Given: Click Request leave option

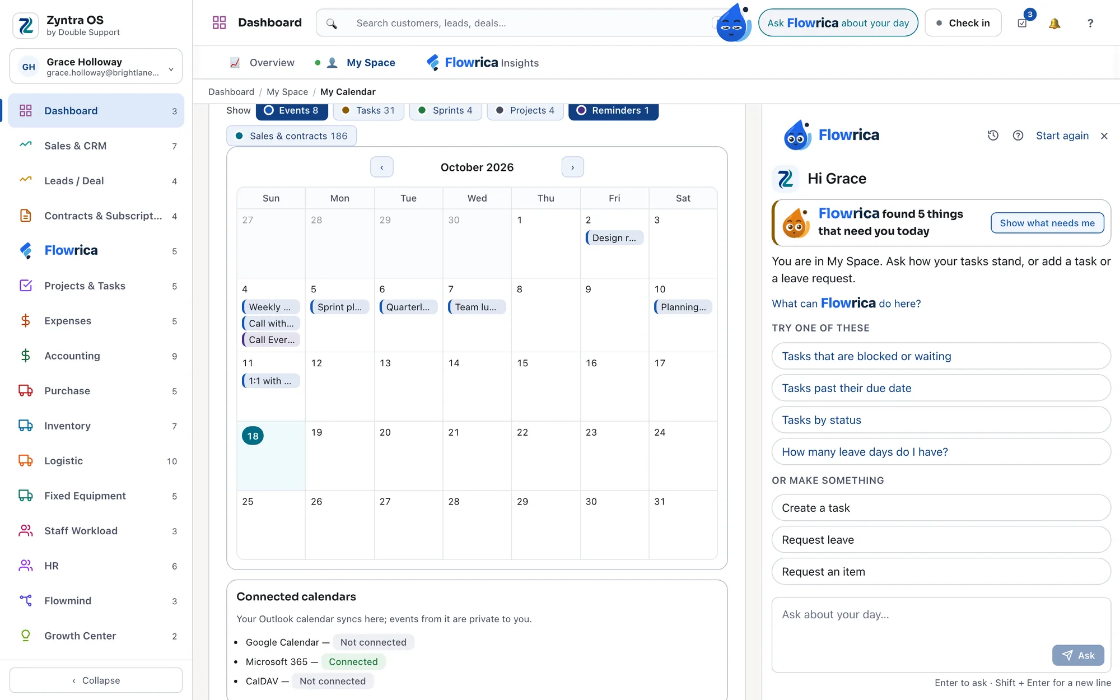Looking at the screenshot, I should click(941, 540).
